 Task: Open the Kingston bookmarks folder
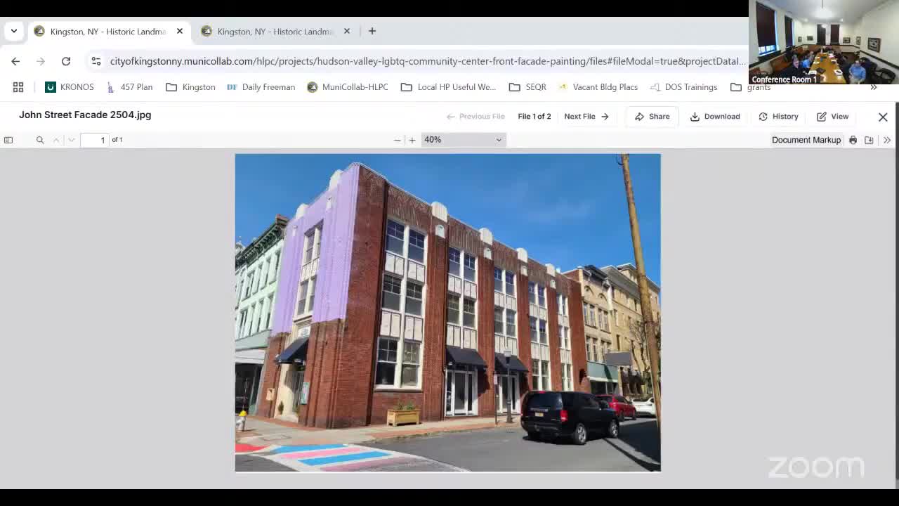click(x=190, y=86)
